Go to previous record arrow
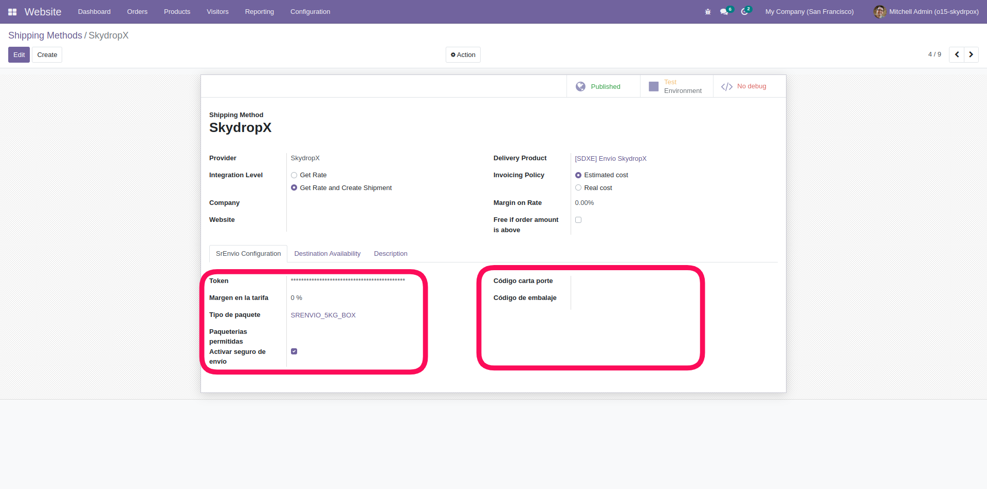 [x=957, y=54]
